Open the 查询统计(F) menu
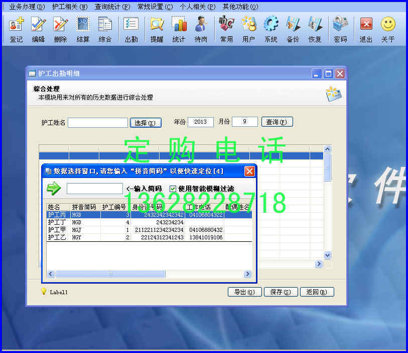Viewport: 408px width, 353px height. point(112,7)
